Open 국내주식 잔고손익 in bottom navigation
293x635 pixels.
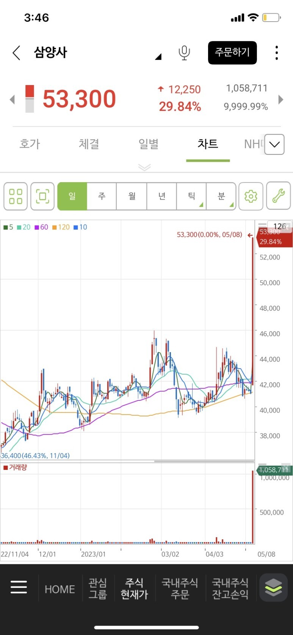tap(230, 588)
